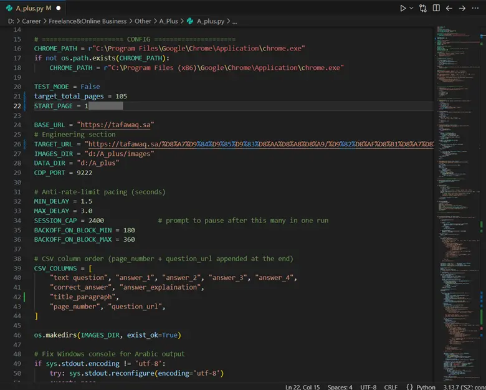Click the Python icon on the A_plus.py tab
Viewport: 486px width, 390px height.
click(x=9, y=8)
